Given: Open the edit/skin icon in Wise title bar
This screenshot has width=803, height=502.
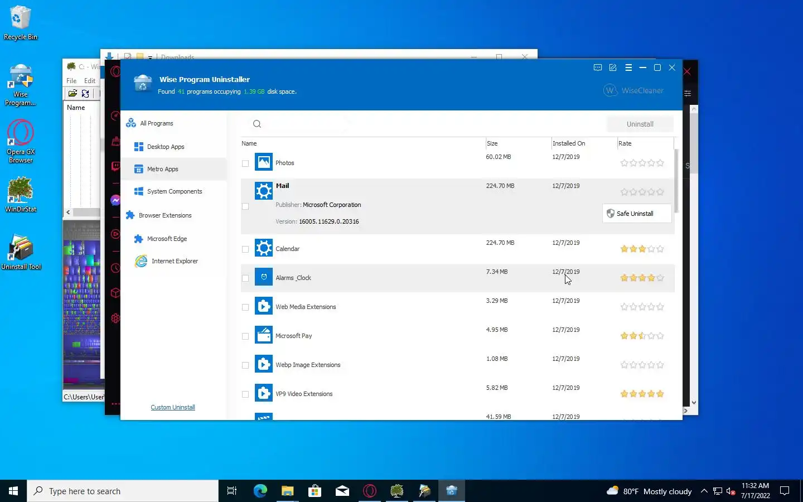Looking at the screenshot, I should 613,67.
